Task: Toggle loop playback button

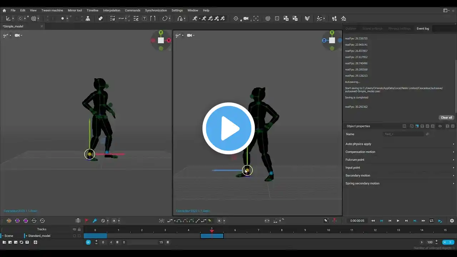Action: point(432,221)
